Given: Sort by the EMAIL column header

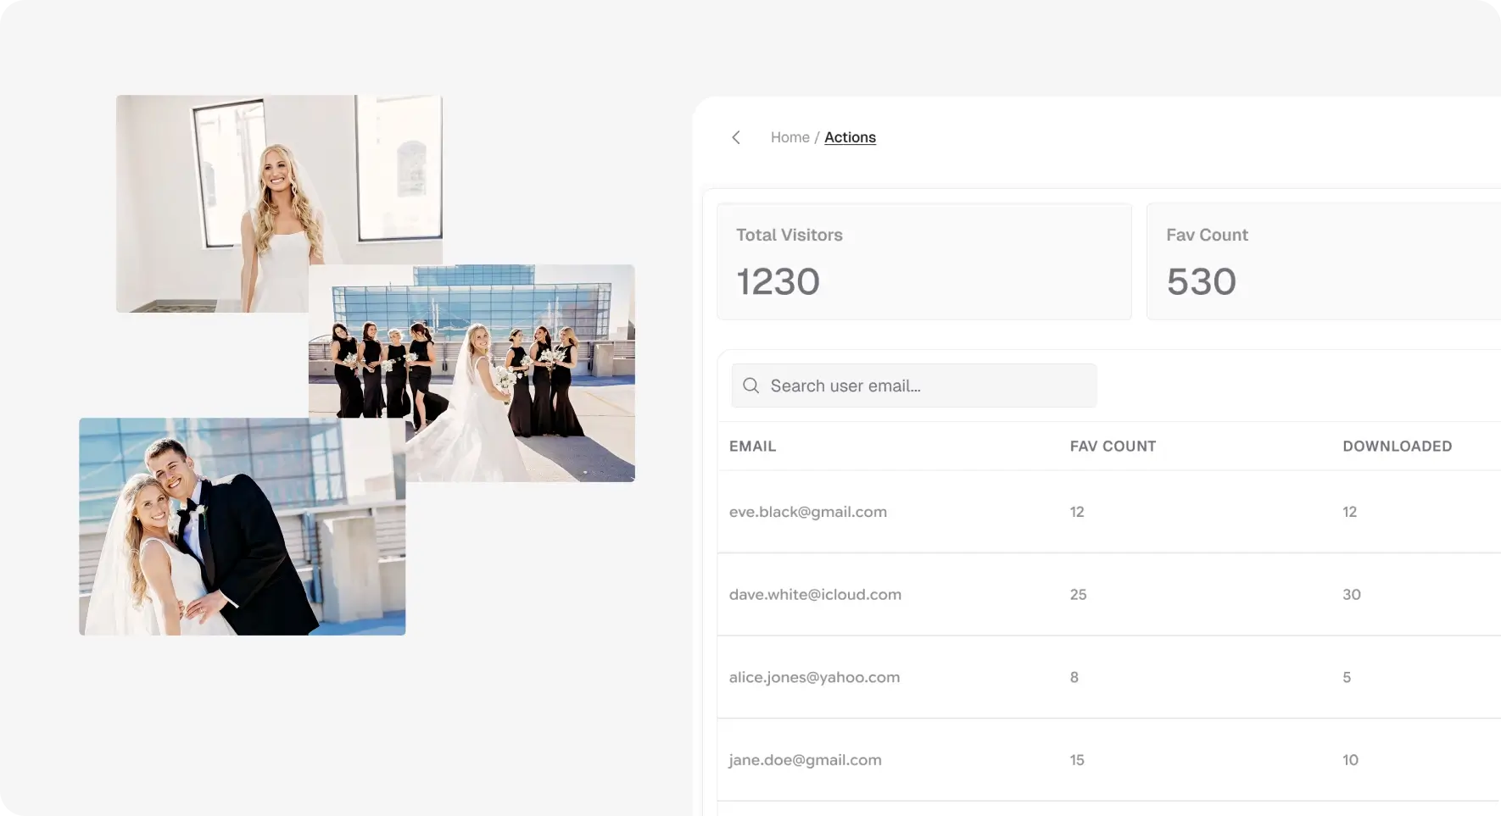Looking at the screenshot, I should coord(752,447).
